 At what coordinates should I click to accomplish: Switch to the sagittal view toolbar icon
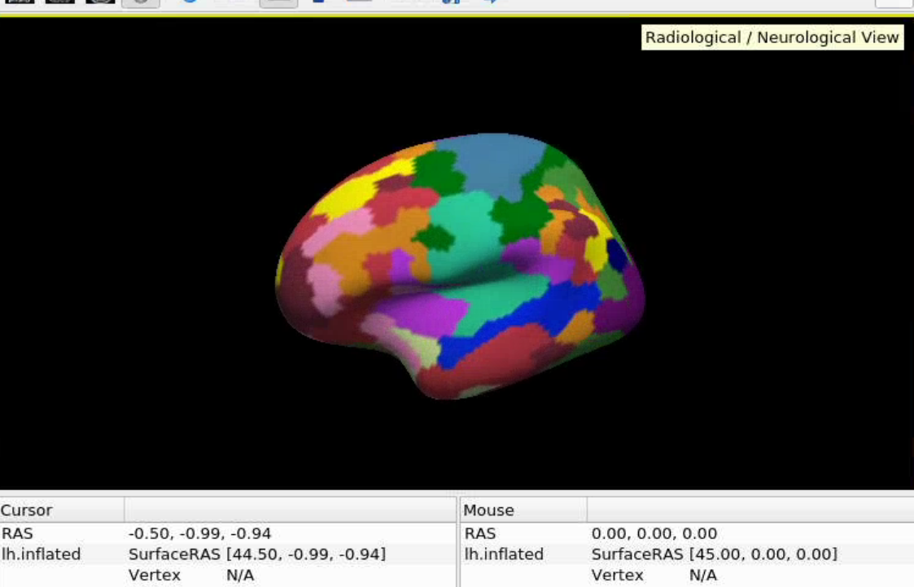coord(19,1)
